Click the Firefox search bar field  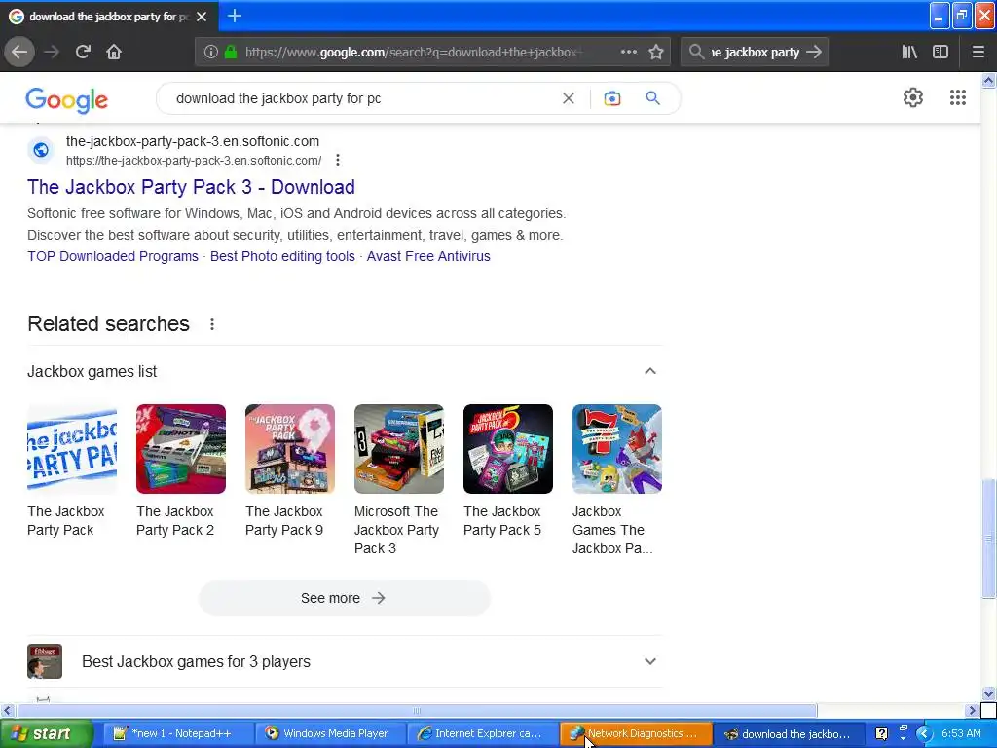(755, 53)
